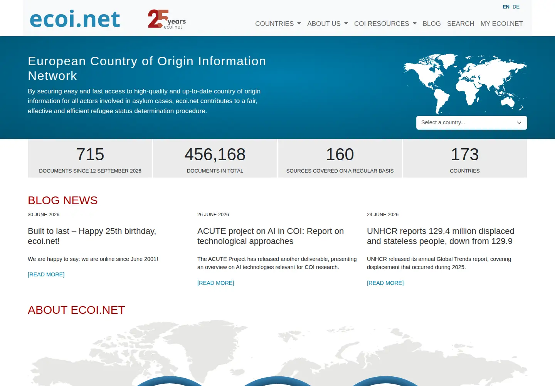Go to the SEARCH page

(x=461, y=24)
